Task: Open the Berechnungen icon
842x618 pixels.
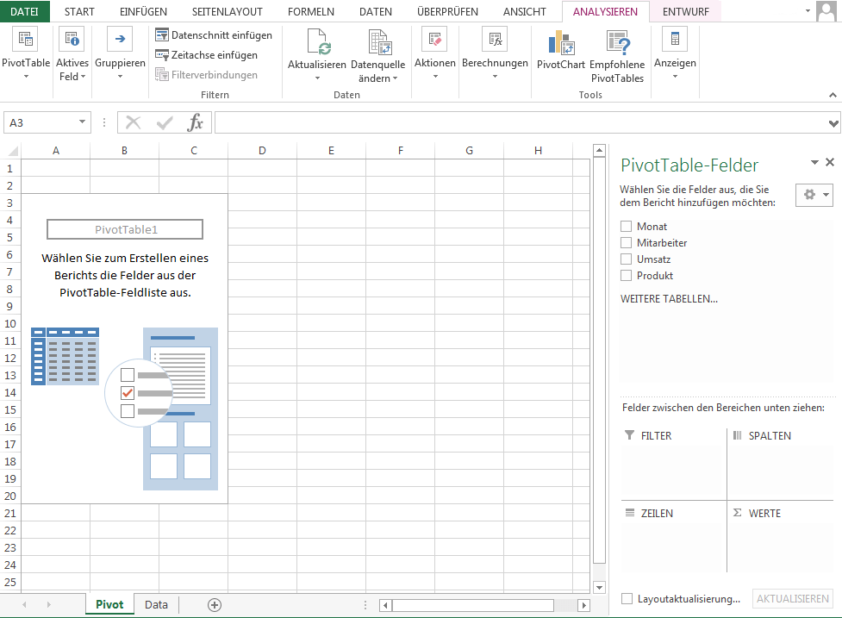Action: pos(495,39)
